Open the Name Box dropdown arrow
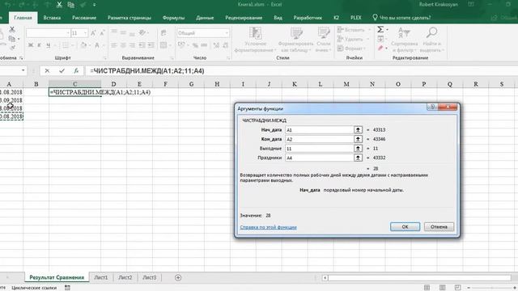The width and height of the screenshot is (518, 291). tap(23, 70)
